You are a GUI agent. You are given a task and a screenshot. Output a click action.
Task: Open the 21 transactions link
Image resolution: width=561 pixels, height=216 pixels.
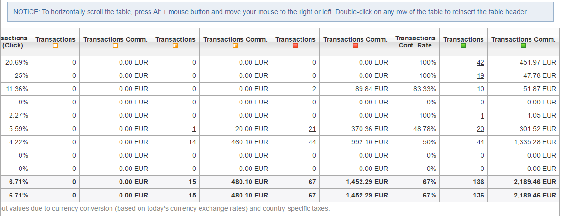pyautogui.click(x=312, y=129)
